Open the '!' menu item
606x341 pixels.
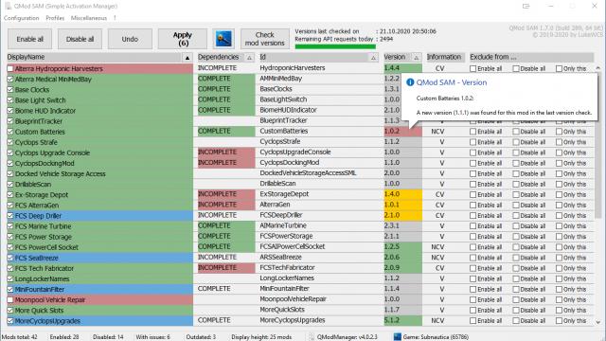[x=115, y=18]
